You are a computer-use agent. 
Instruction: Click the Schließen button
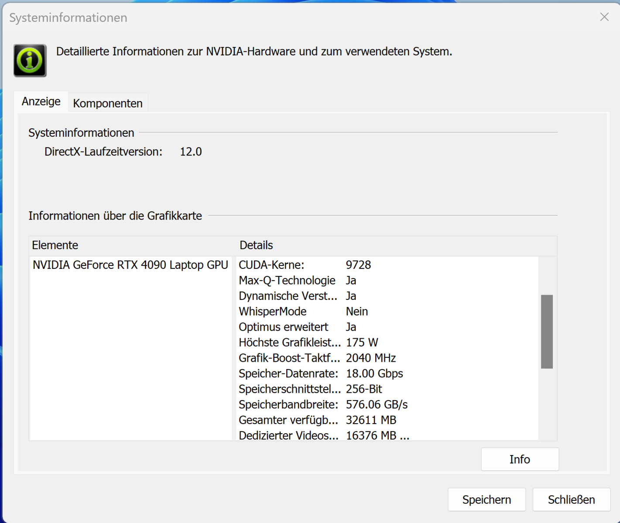[571, 499]
